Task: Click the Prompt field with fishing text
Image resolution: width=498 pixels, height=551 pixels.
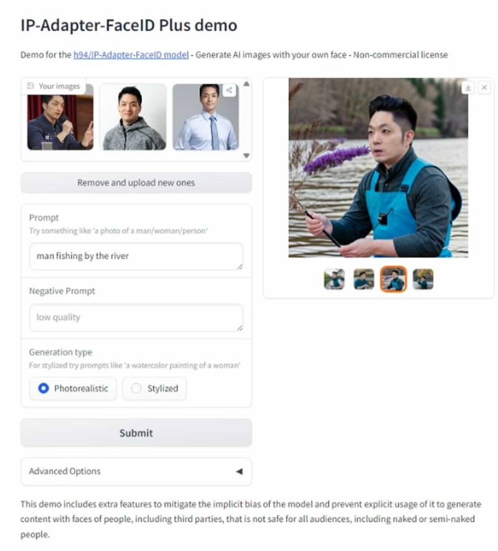Action: click(136, 256)
